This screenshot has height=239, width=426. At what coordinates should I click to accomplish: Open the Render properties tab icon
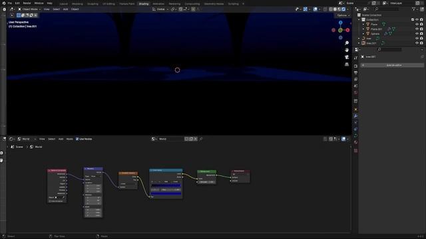(x=355, y=66)
